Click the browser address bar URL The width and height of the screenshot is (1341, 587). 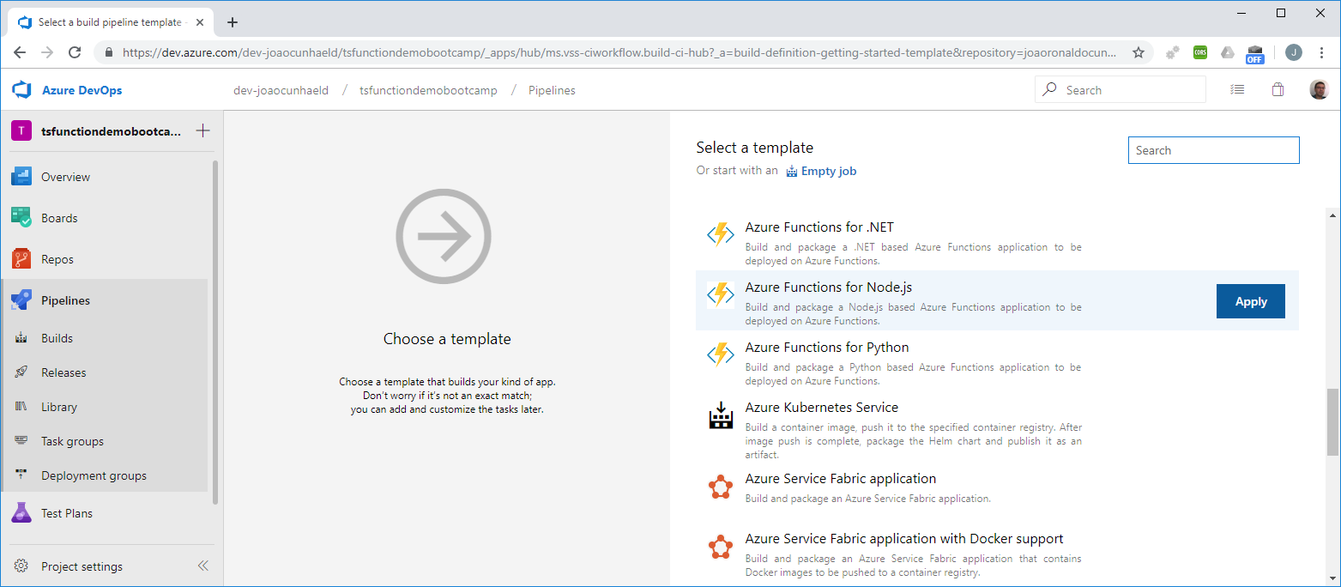[619, 52]
